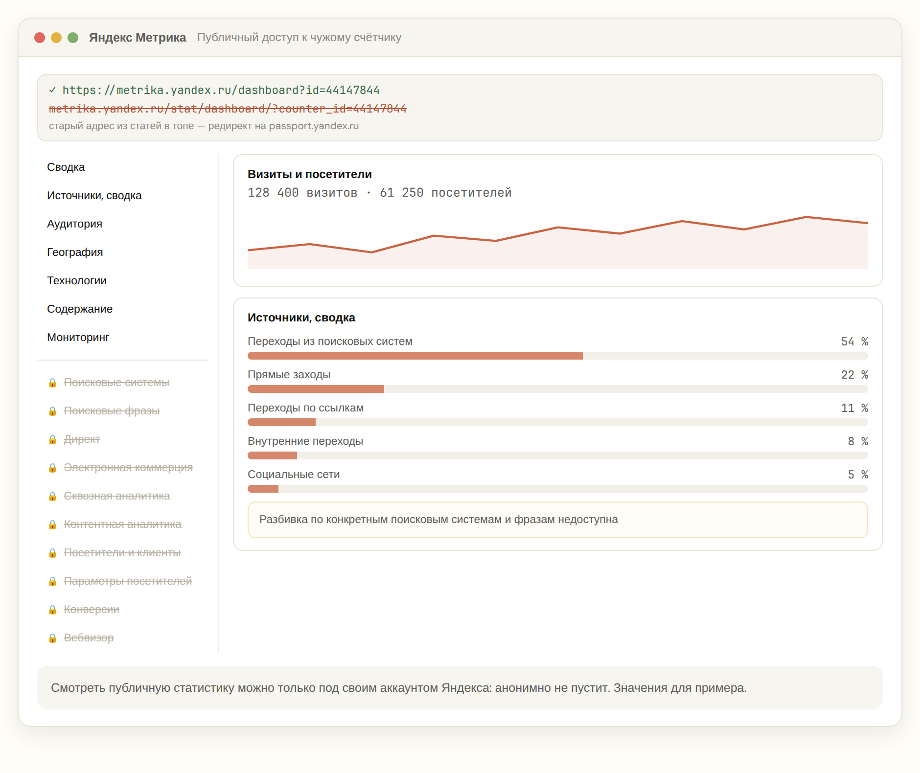Select the locked Поисковые системы report
Image resolution: width=920 pixels, height=773 pixels.
coord(116,383)
